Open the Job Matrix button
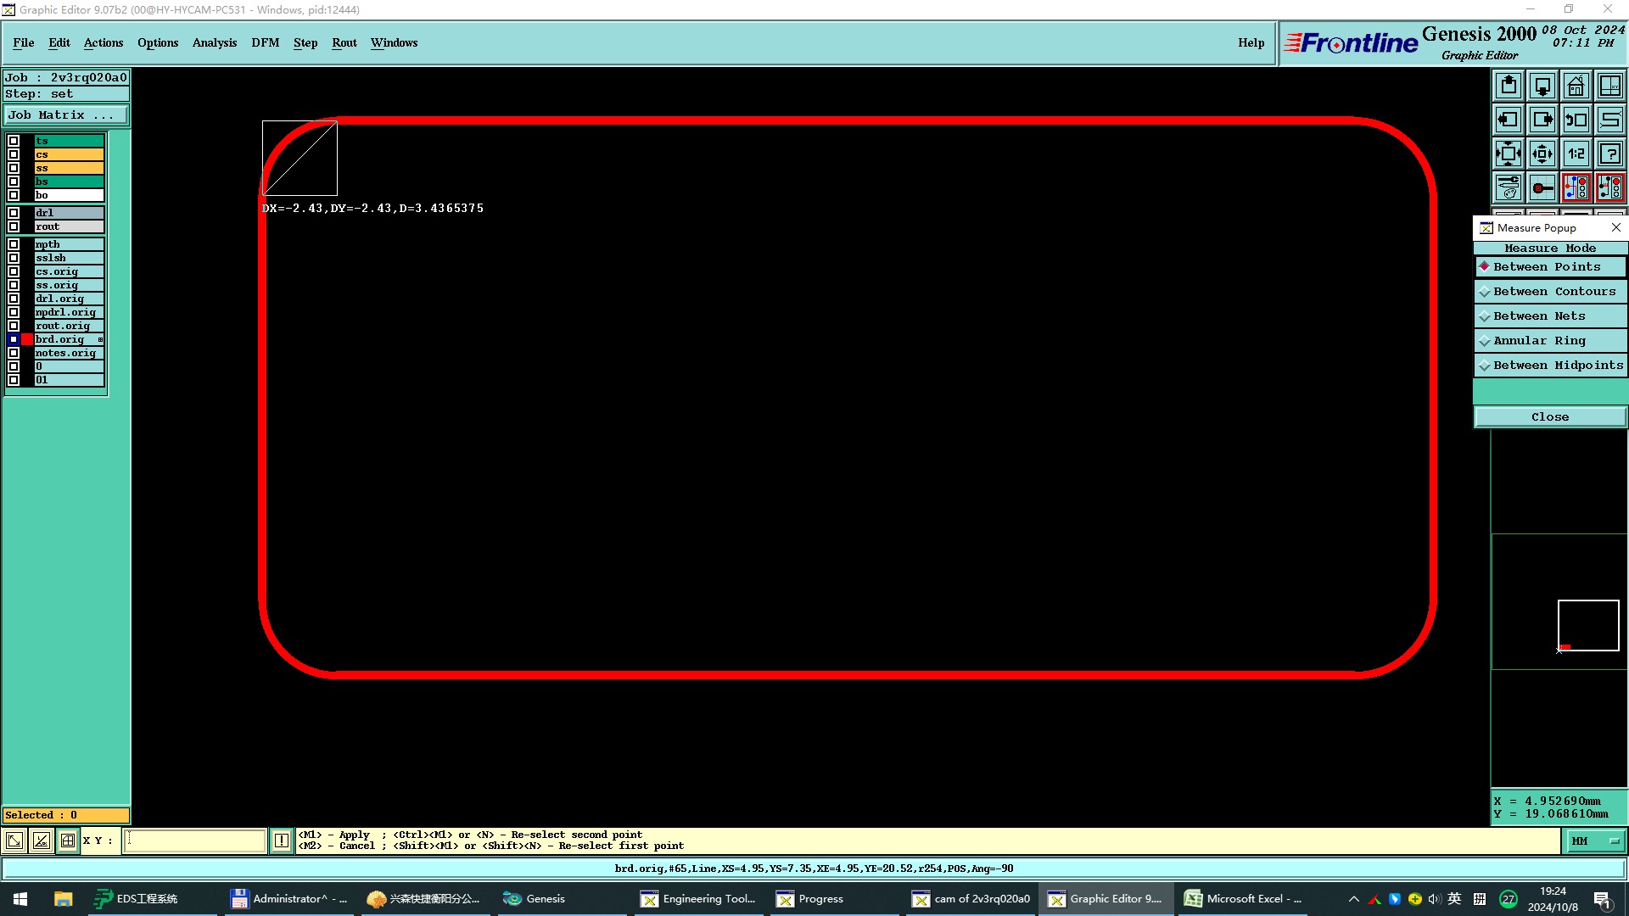 coord(66,114)
